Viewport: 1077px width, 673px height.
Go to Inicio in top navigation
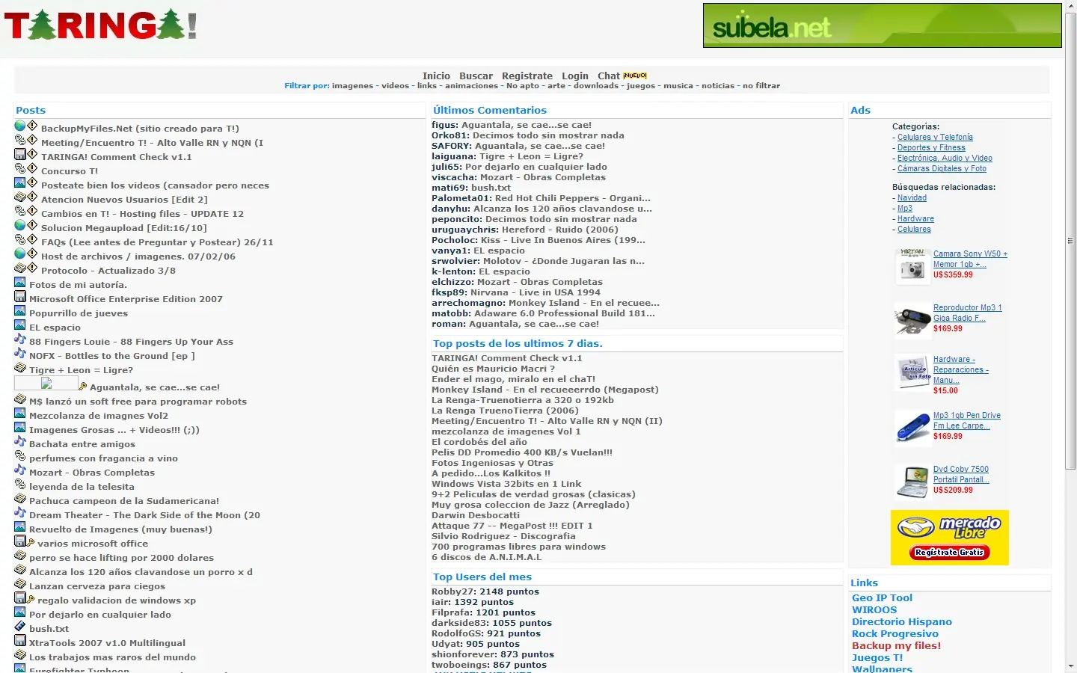436,76
